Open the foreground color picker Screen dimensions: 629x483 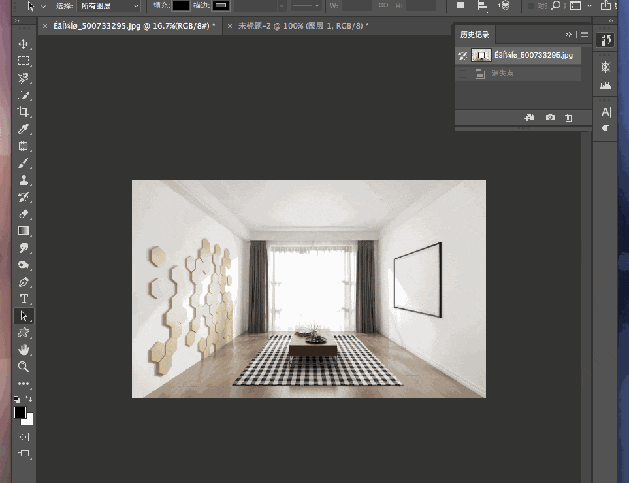(x=20, y=412)
